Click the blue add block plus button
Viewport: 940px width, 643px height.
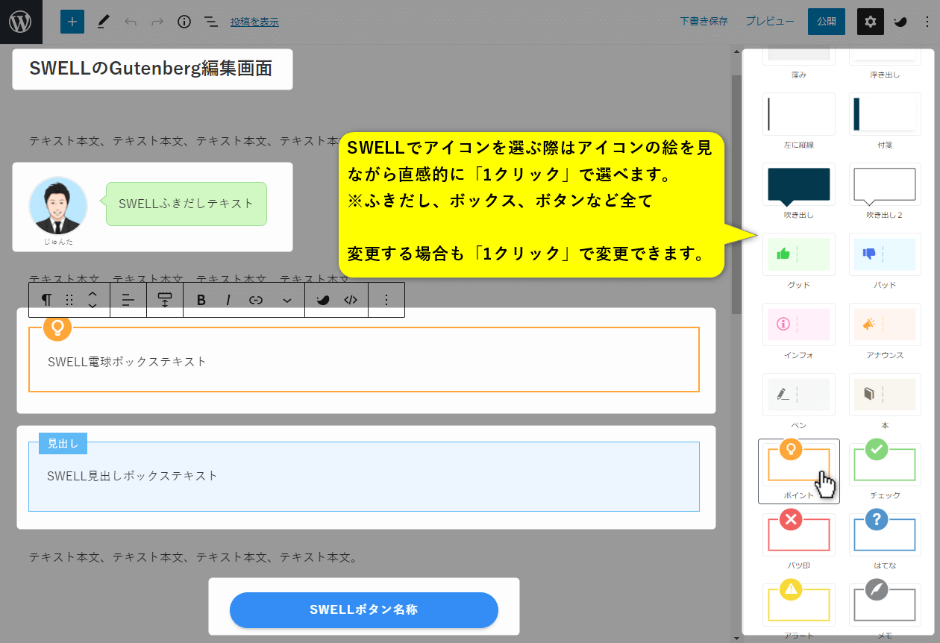pyautogui.click(x=72, y=22)
